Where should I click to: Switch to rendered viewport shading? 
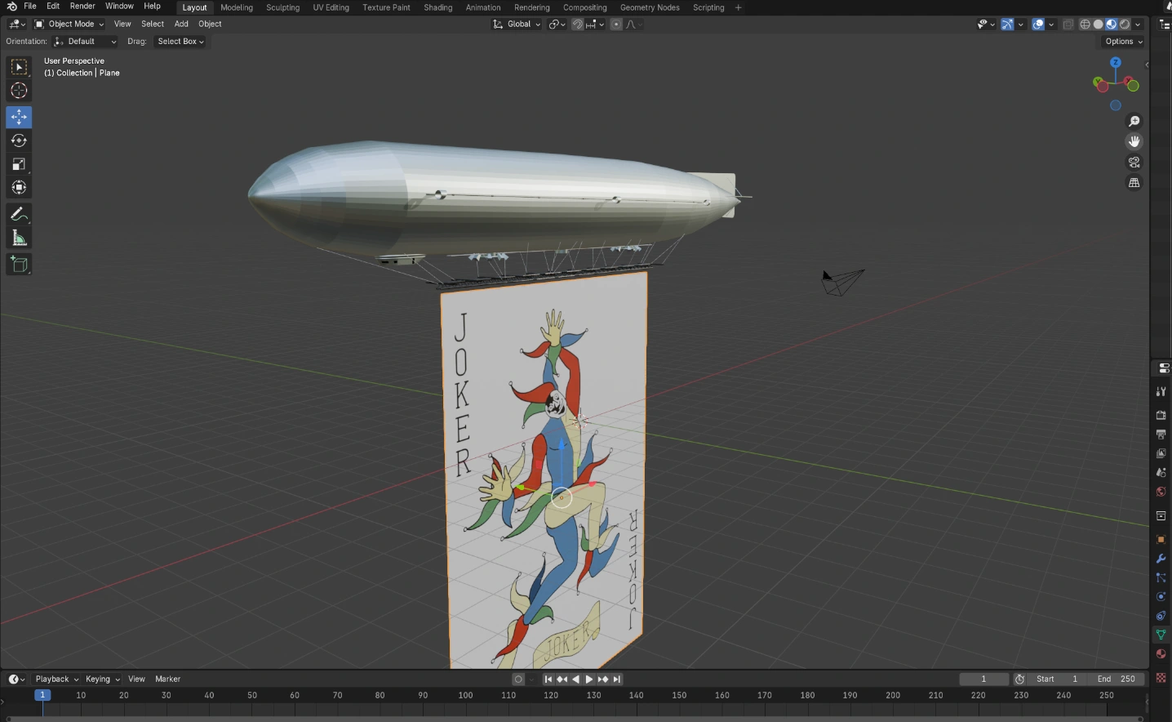click(x=1125, y=25)
